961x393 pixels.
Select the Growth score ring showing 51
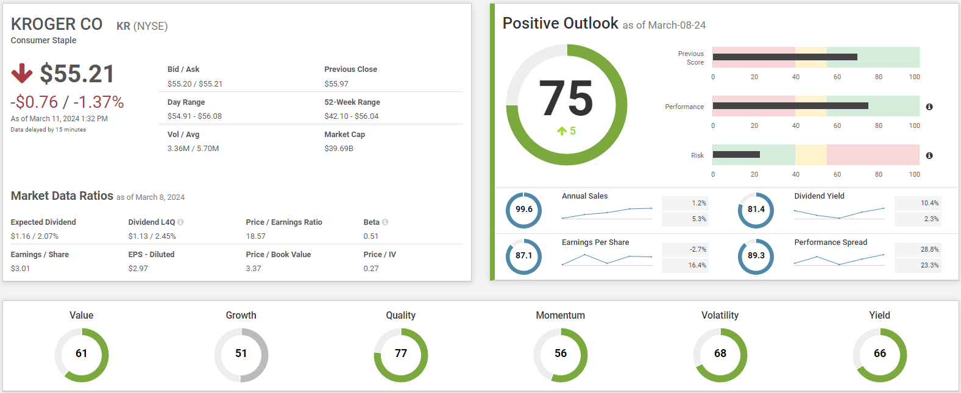pyautogui.click(x=241, y=355)
